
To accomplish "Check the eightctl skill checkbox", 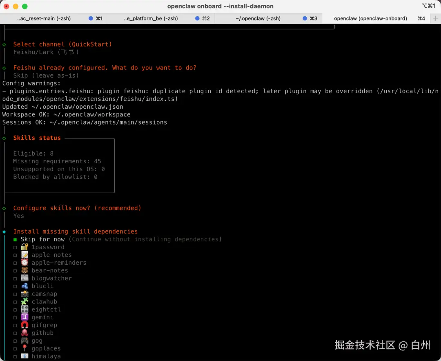I will pyautogui.click(x=15, y=310).
